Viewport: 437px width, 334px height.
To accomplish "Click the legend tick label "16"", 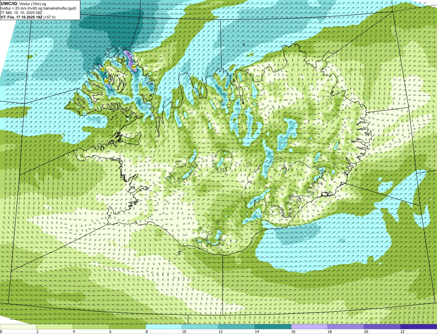I will pos(293,332).
